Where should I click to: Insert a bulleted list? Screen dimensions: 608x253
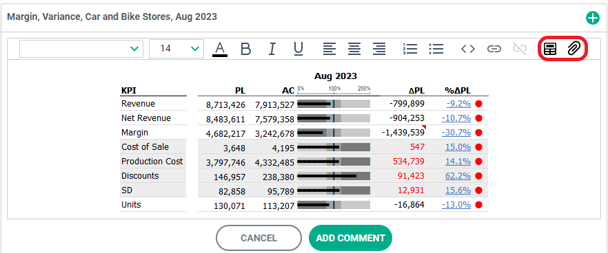(x=436, y=49)
